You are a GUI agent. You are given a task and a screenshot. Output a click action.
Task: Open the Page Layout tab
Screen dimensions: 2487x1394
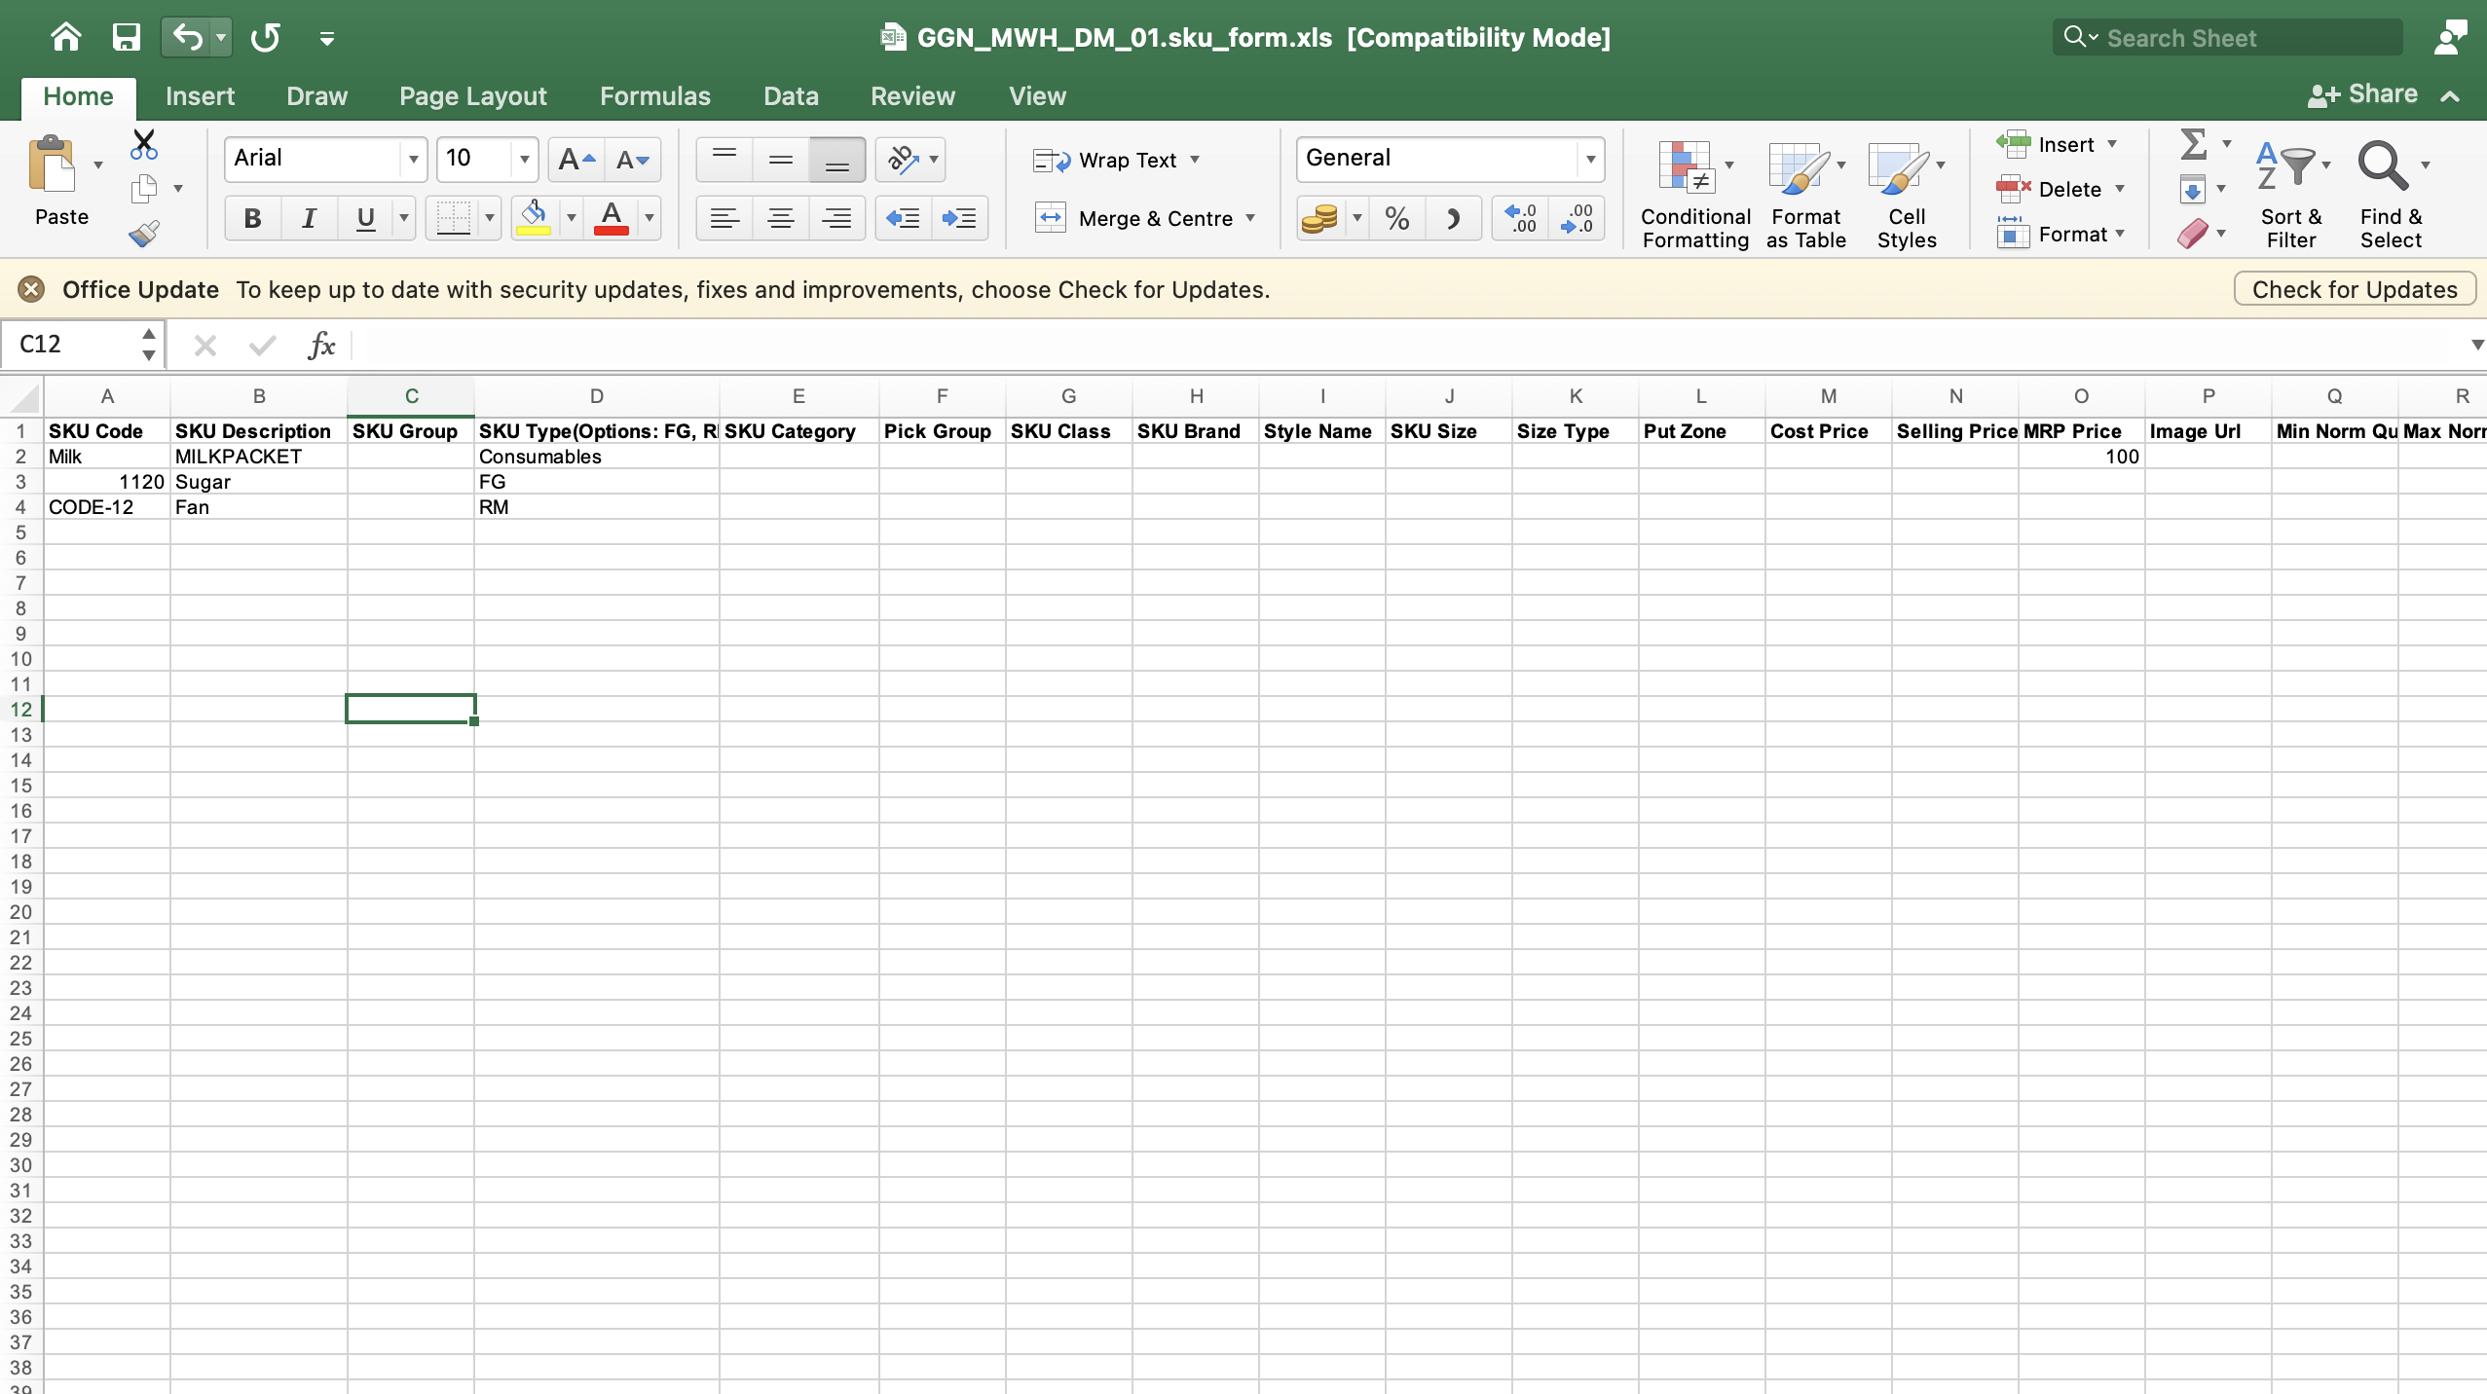click(472, 96)
